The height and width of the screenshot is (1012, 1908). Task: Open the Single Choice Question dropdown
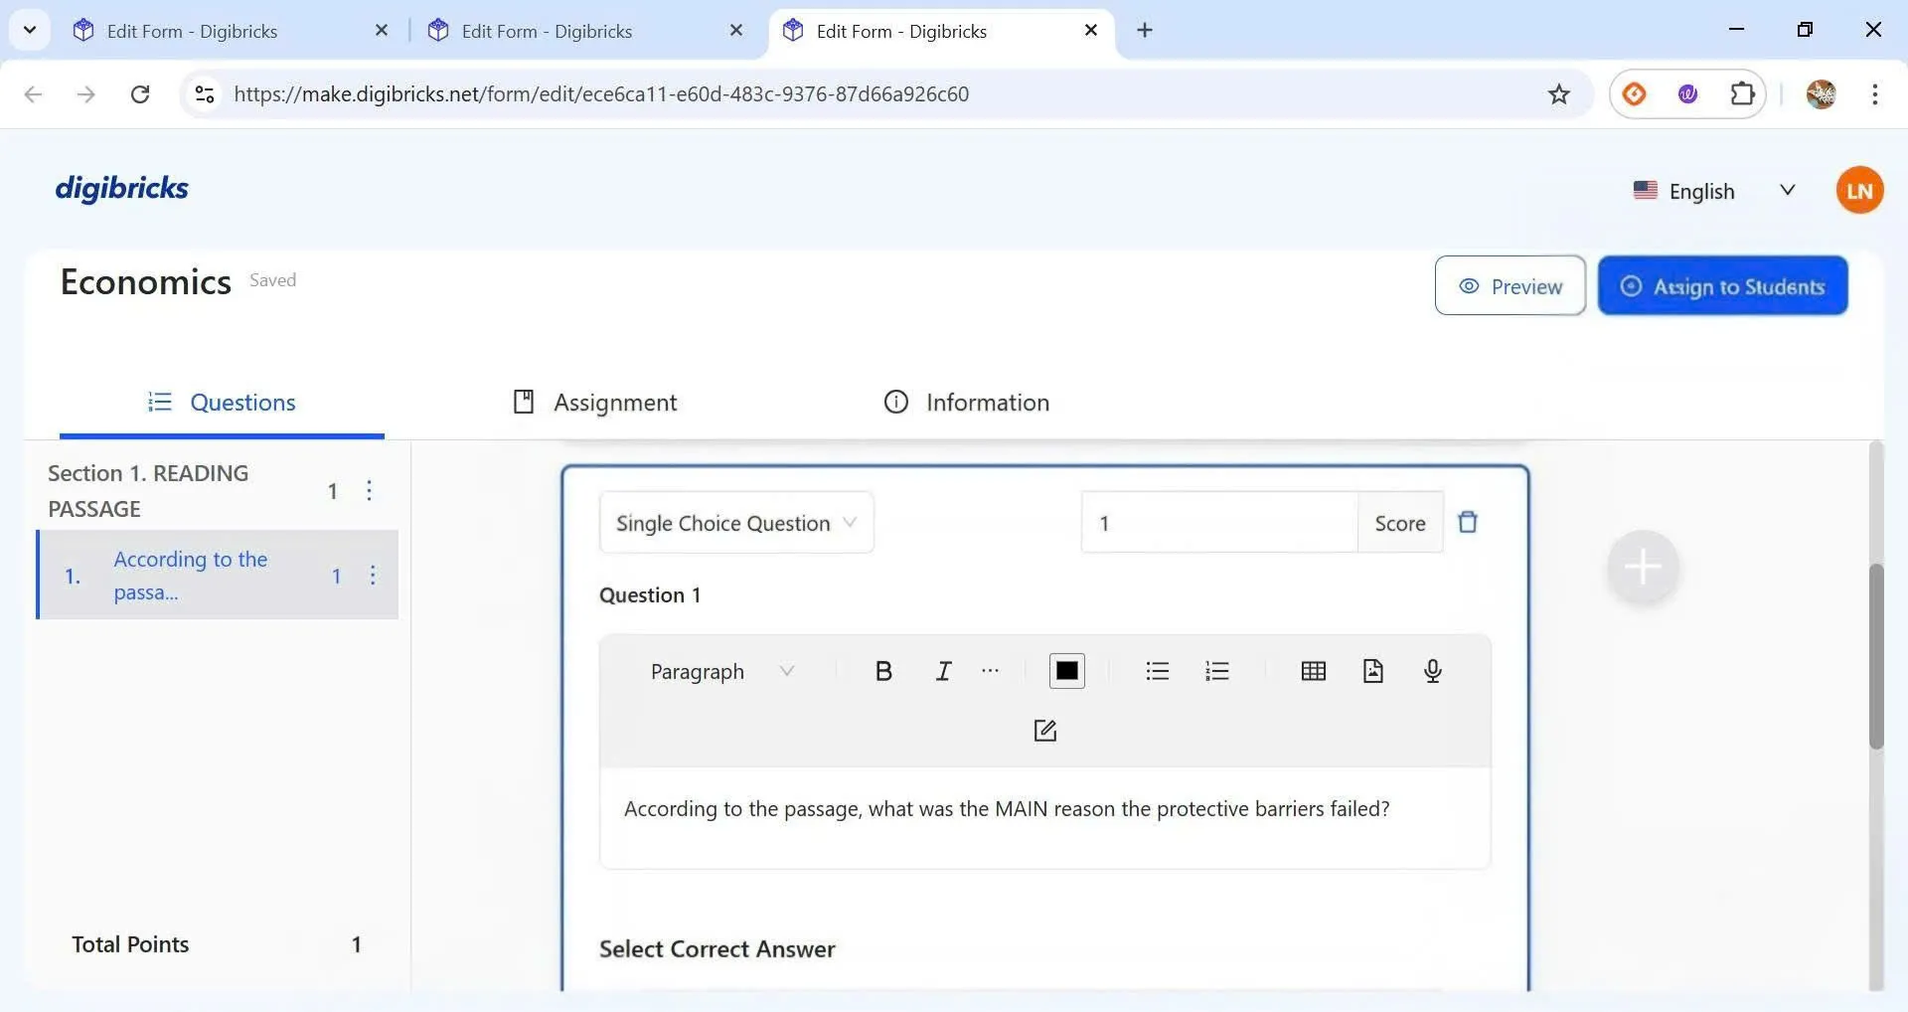click(735, 523)
